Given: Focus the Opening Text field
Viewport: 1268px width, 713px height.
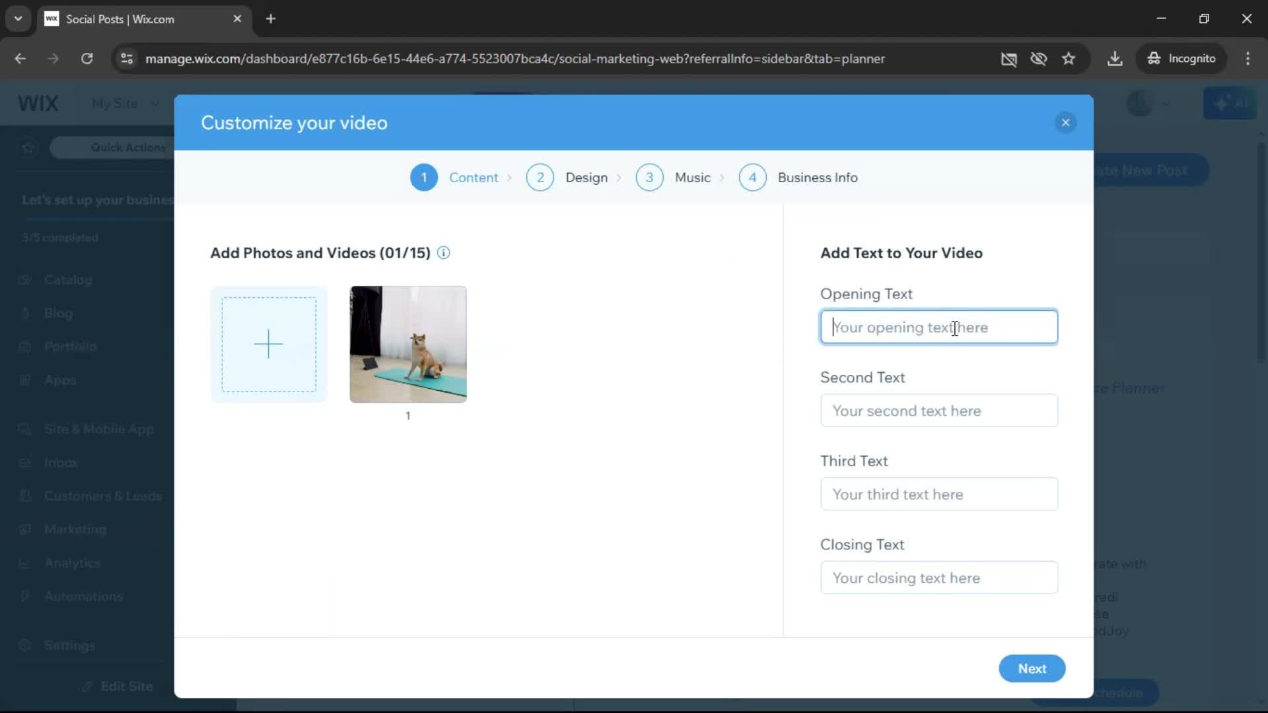Looking at the screenshot, I should pos(938,327).
